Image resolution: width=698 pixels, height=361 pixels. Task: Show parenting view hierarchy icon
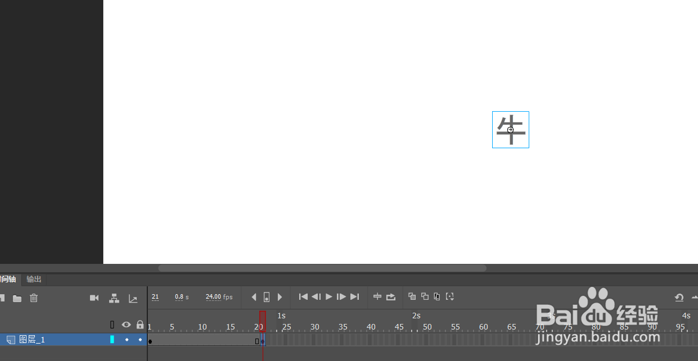pos(114,298)
